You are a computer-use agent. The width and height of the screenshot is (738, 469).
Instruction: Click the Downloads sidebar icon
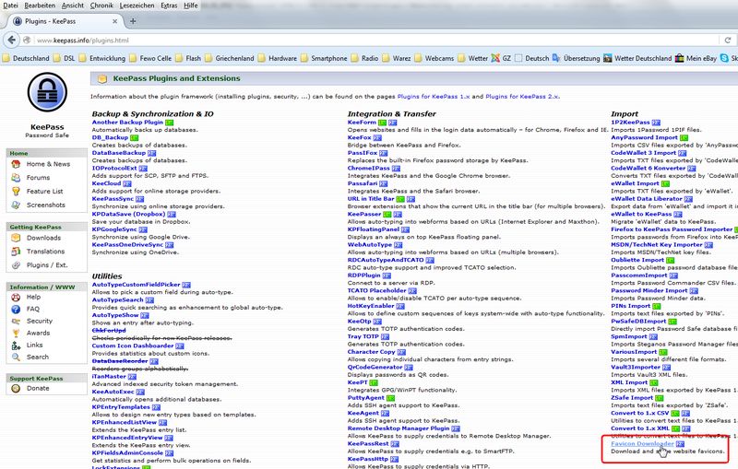pyautogui.click(x=16, y=238)
